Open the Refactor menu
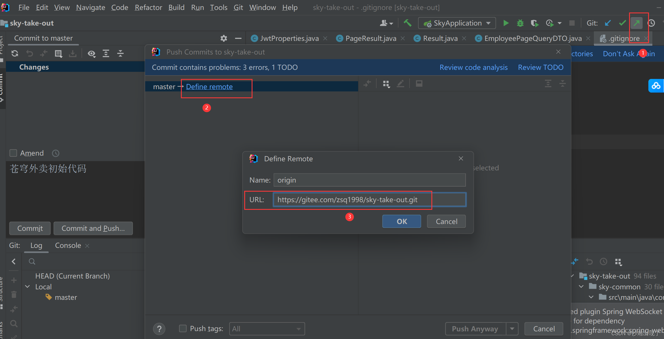The width and height of the screenshot is (664, 339). (148, 7)
